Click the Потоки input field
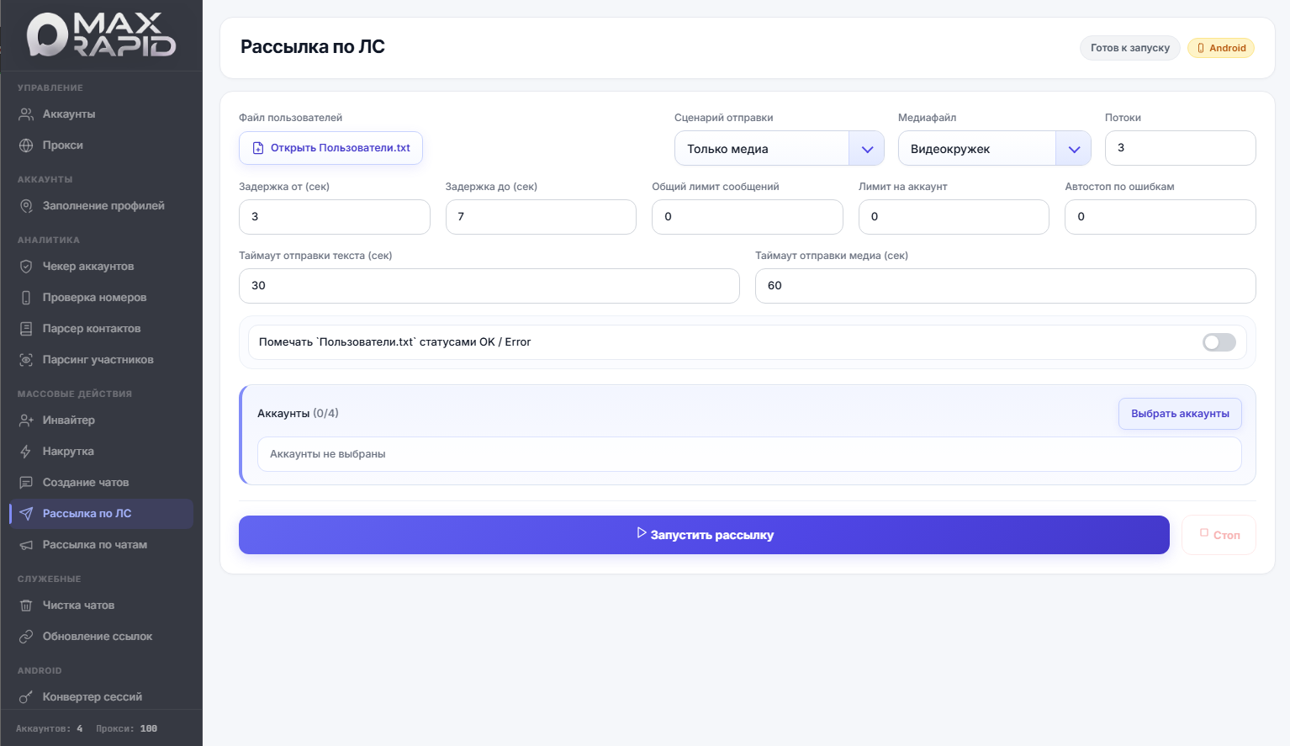Viewport: 1290px width, 746px height. (x=1179, y=148)
